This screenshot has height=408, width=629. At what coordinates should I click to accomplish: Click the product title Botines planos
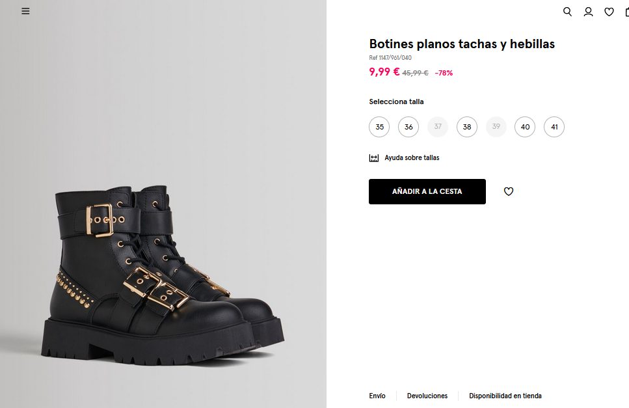point(462,44)
